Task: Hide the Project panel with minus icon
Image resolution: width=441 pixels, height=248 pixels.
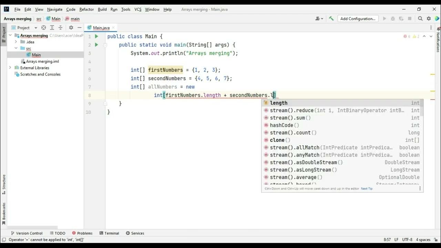Action: pos(79,28)
